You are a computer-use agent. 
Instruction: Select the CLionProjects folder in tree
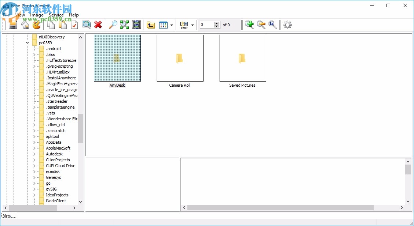[58, 160]
